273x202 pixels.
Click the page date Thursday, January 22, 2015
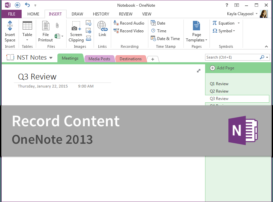(x=43, y=86)
